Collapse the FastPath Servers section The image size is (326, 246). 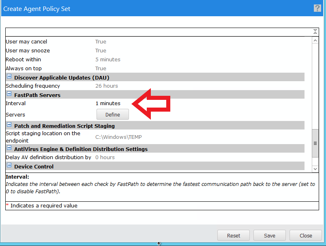(x=9, y=94)
